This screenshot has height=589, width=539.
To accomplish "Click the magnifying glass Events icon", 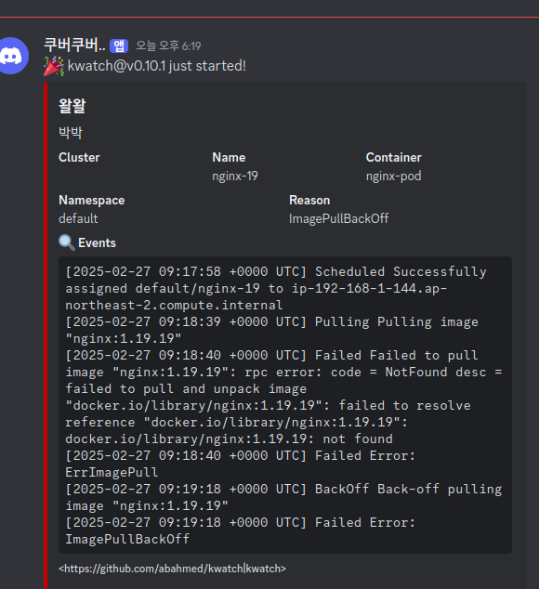I will [67, 242].
